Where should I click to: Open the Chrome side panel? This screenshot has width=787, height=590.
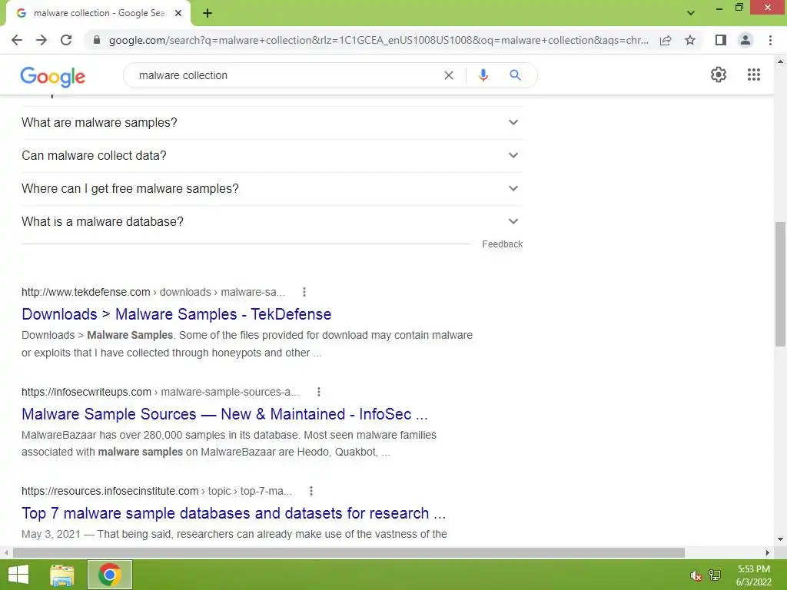click(x=721, y=40)
